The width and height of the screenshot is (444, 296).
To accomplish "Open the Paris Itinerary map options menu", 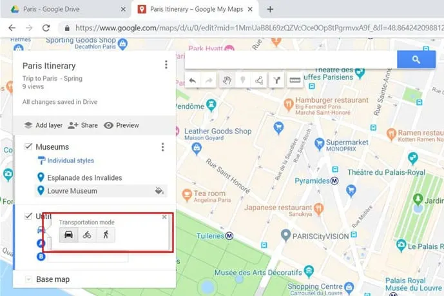I will coord(166,65).
